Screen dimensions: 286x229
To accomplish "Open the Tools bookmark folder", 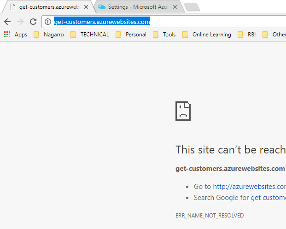I will [x=164, y=35].
